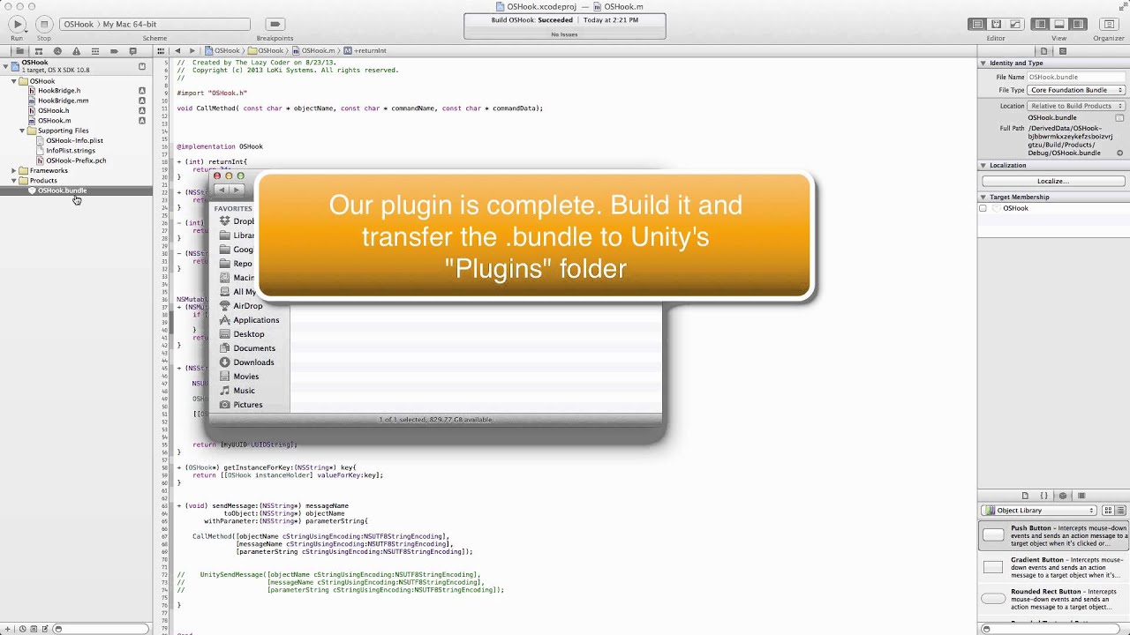Image resolution: width=1130 pixels, height=635 pixels.
Task: Open the OSHook scheme selector
Action: pos(154,25)
